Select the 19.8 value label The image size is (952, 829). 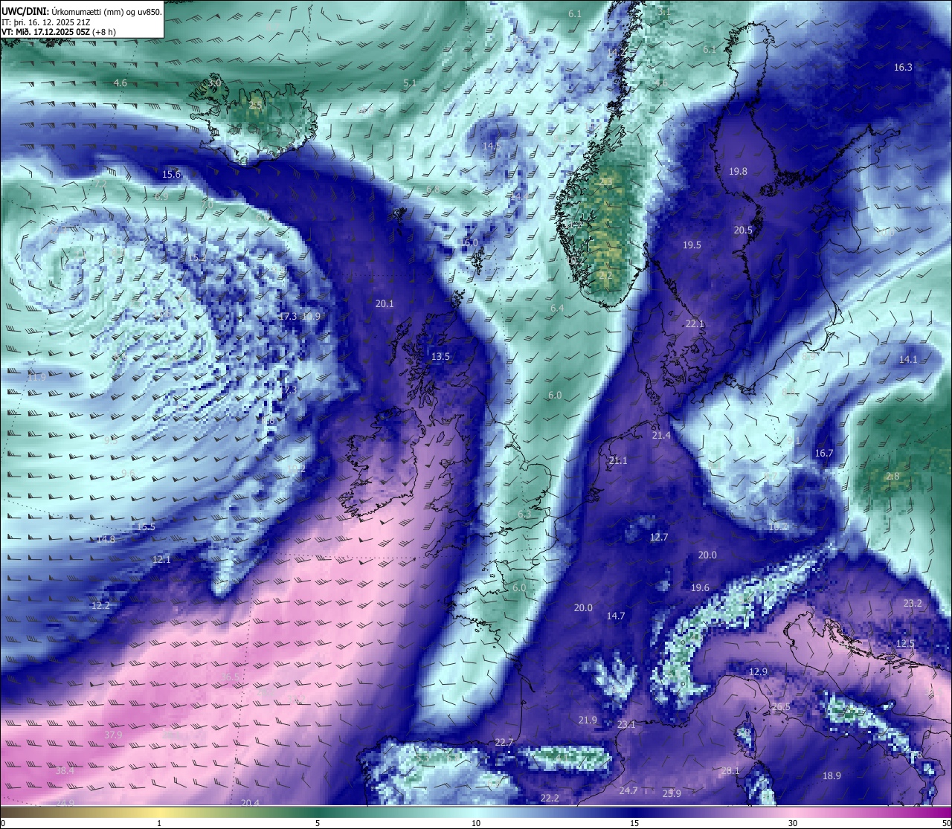point(738,171)
